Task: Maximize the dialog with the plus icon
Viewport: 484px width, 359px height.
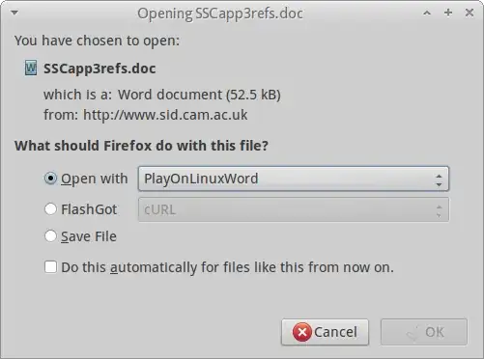Action: tap(448, 13)
